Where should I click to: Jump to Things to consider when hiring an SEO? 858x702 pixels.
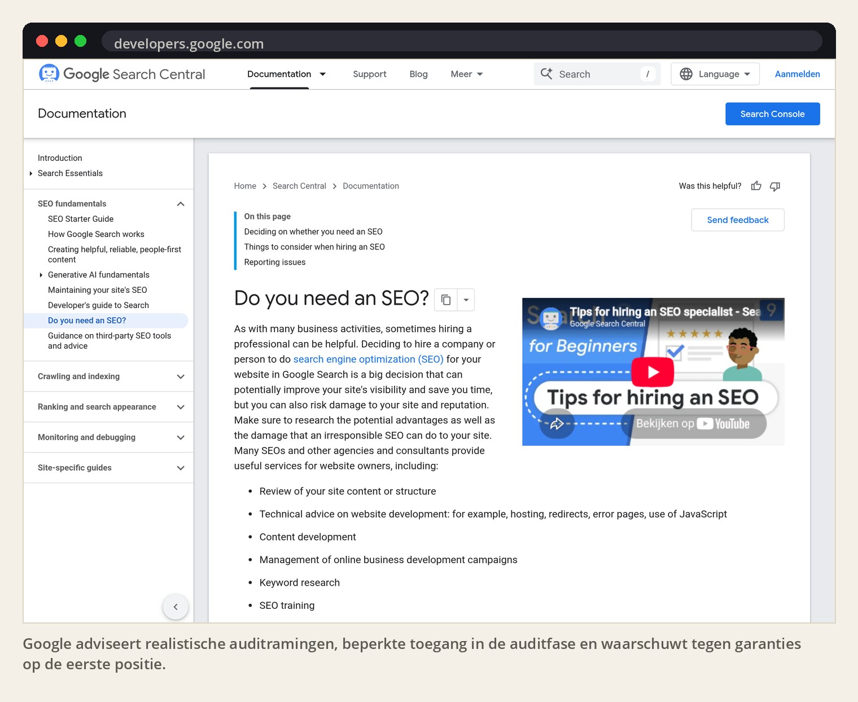tap(314, 247)
